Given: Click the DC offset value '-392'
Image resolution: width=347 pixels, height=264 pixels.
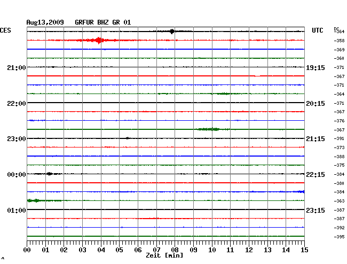Looking at the screenshot, I should 339,228.
